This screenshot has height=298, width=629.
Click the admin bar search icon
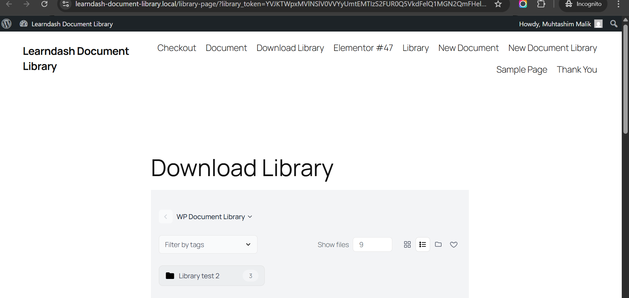(x=614, y=24)
